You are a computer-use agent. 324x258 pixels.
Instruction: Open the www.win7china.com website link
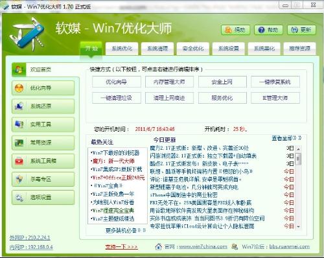203,246
